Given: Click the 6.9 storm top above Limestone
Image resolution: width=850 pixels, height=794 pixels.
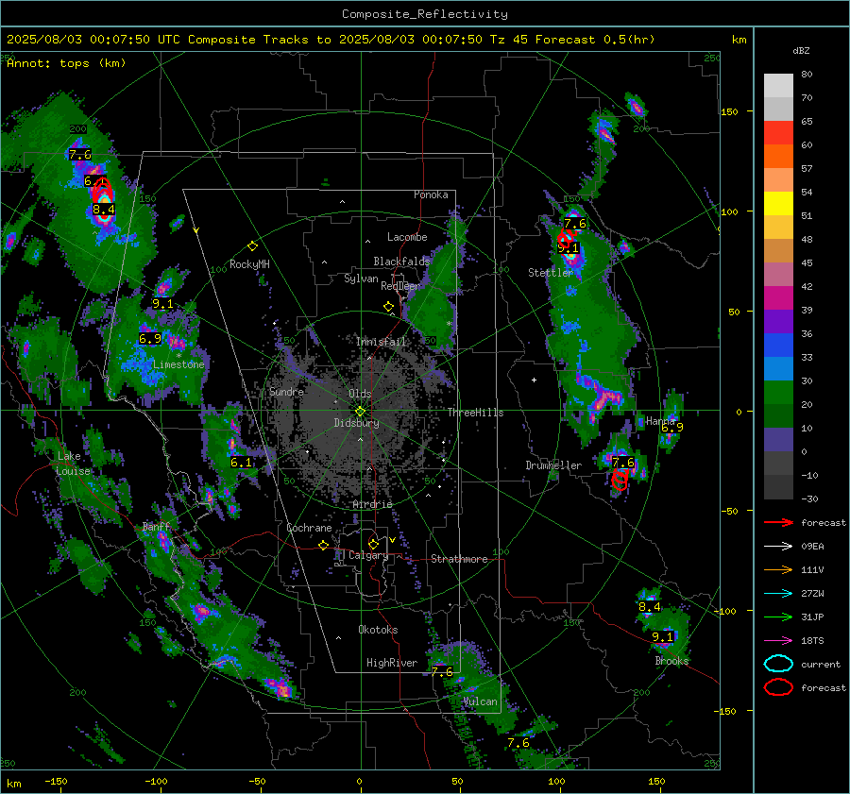Looking at the screenshot, I should [x=150, y=339].
